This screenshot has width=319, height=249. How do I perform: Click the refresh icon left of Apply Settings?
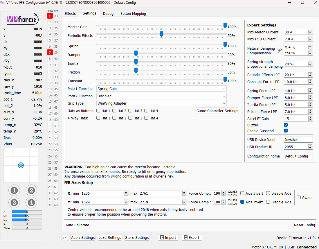pyautogui.click(x=65, y=238)
